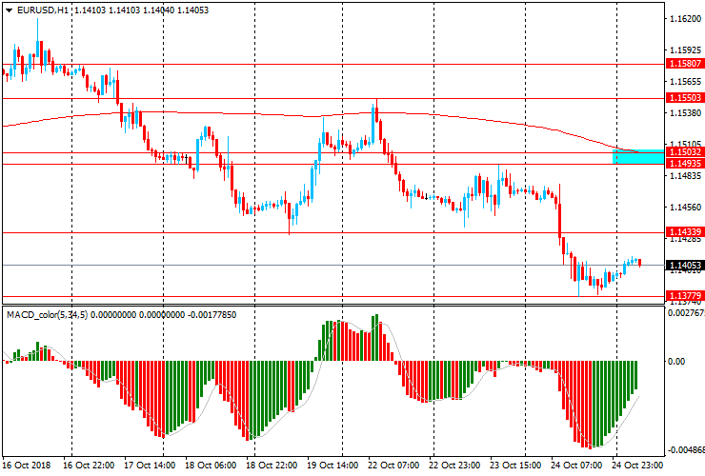The image size is (705, 476).
Task: Select the 19 Oct 14:00 time label
Action: coord(332,466)
